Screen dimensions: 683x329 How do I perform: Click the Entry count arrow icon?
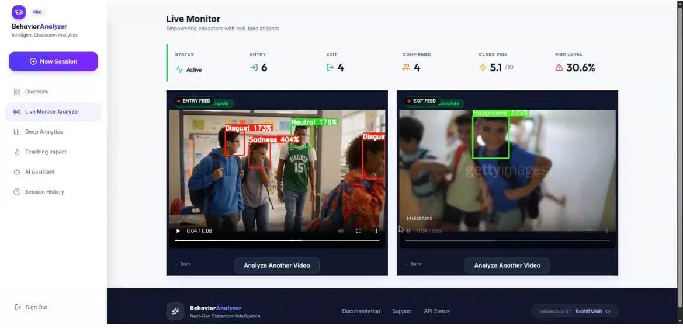254,67
